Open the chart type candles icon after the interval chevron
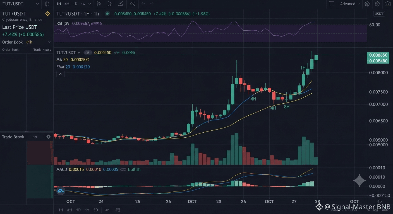 point(99,4)
